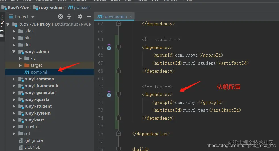Expand the target folder arrow

[x=20, y=66]
